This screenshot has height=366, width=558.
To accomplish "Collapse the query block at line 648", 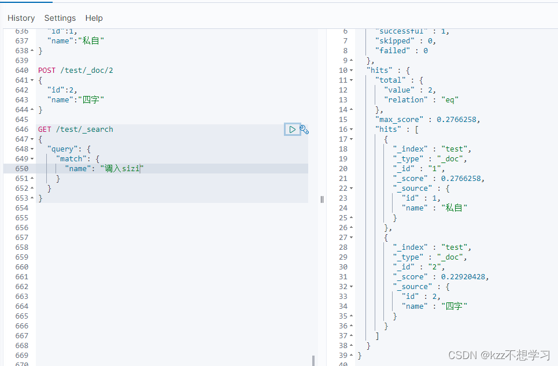I will tap(32, 149).
